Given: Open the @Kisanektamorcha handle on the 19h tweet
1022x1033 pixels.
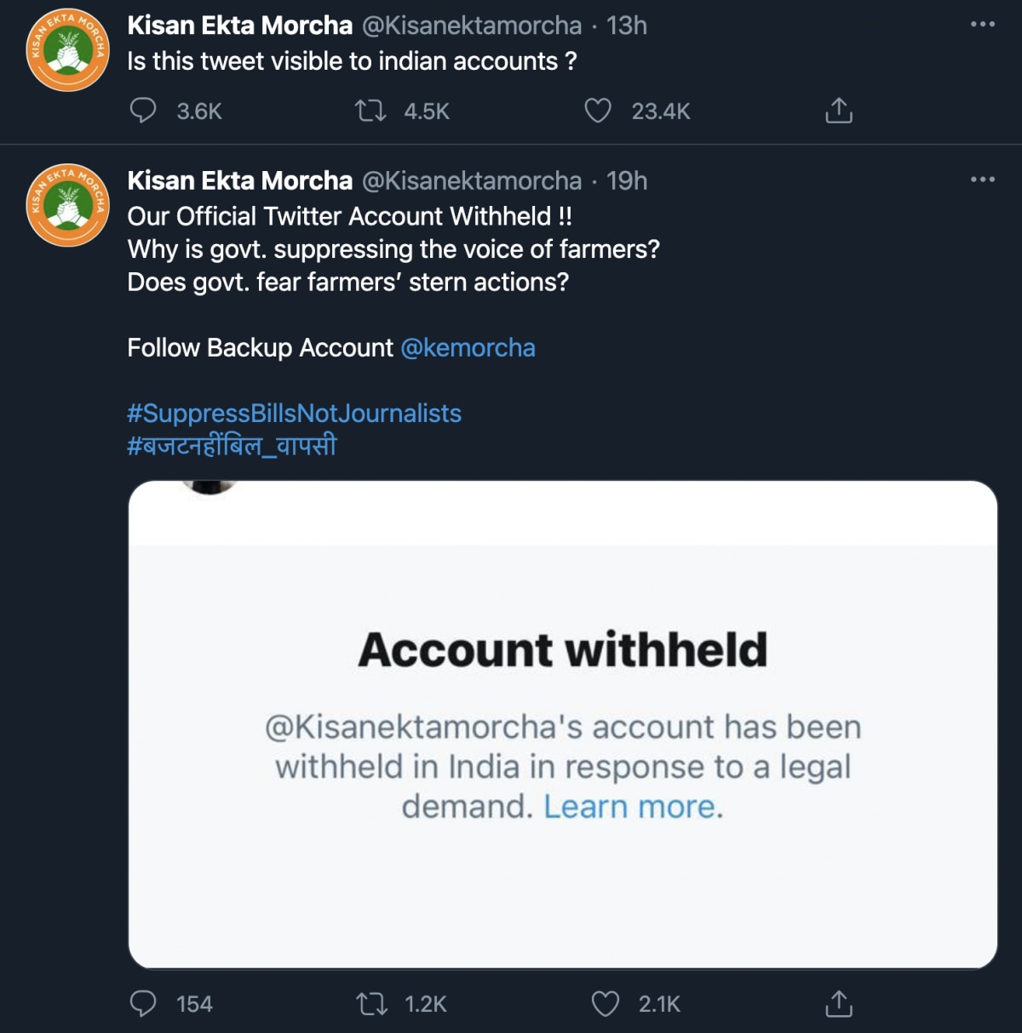Looking at the screenshot, I should [x=472, y=180].
